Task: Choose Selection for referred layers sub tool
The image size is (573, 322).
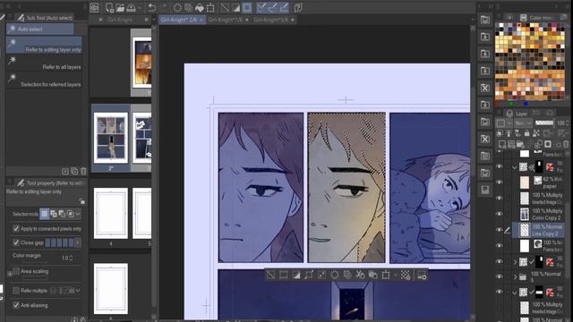Action: 44,80
